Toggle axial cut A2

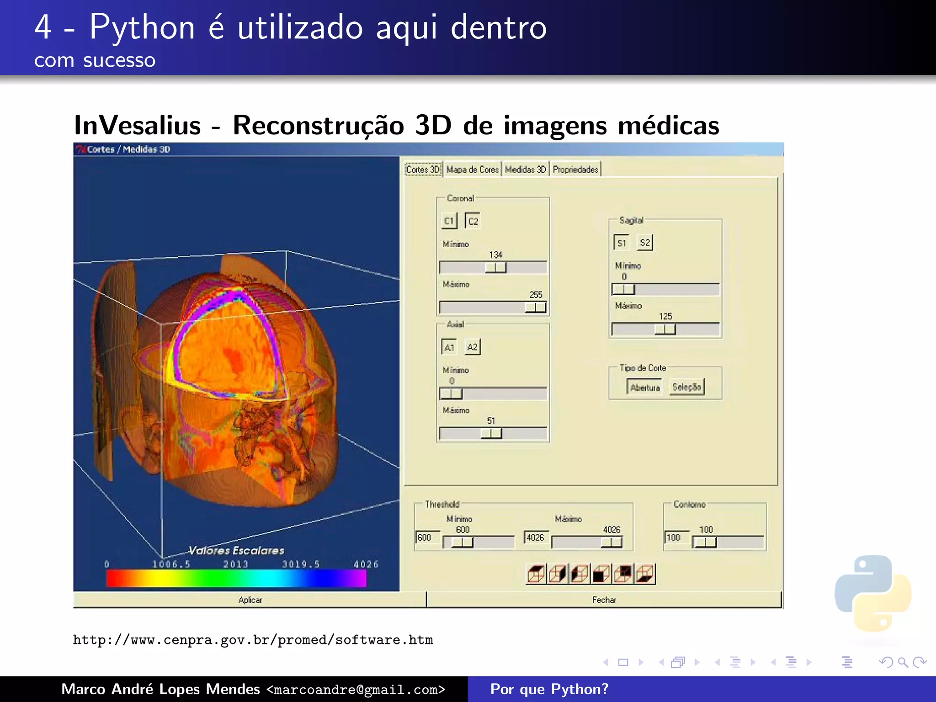(473, 347)
